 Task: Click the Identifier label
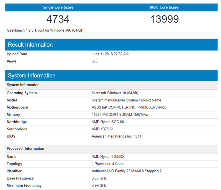(x=14, y=171)
